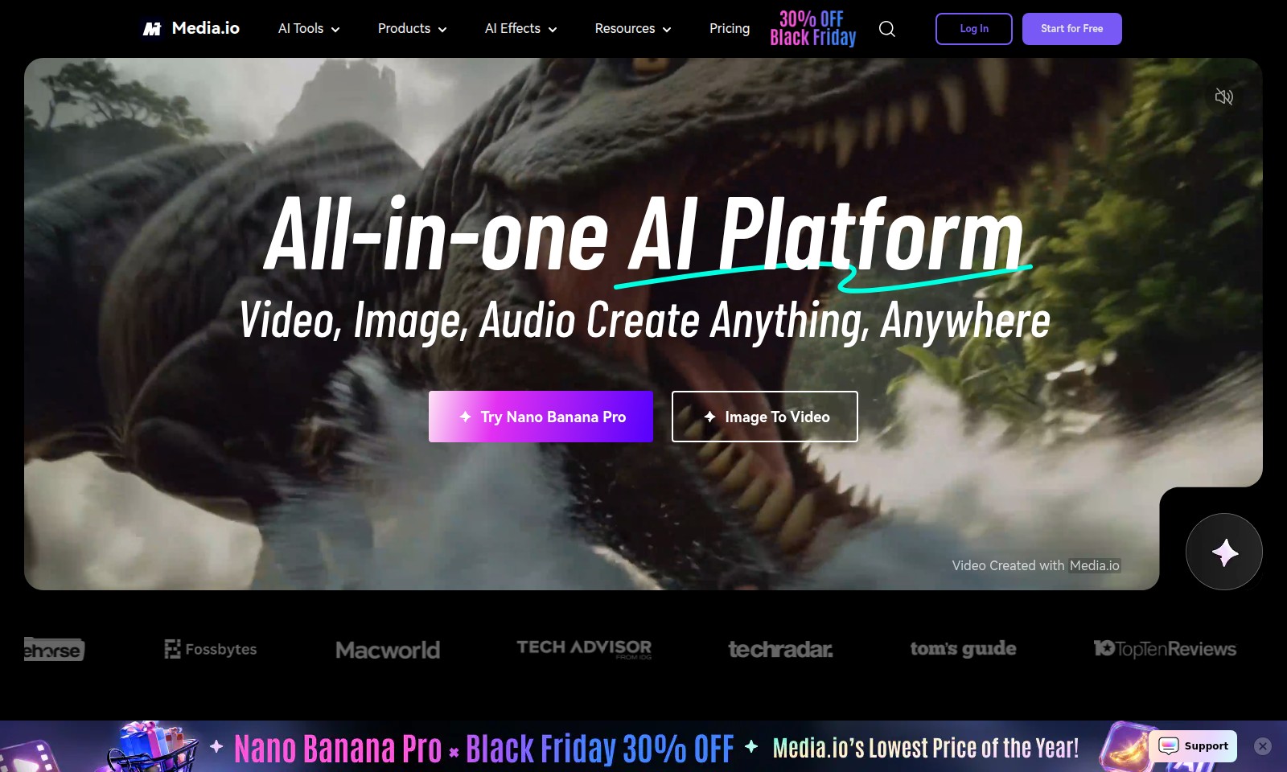The image size is (1287, 772).
Task: Click the Media.io logo icon
Action: tap(152, 29)
